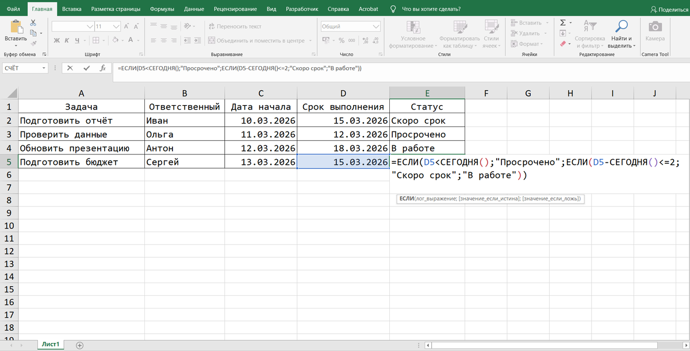The image size is (690, 351).
Task: Click the Cut scissors icon
Action: [x=33, y=23]
